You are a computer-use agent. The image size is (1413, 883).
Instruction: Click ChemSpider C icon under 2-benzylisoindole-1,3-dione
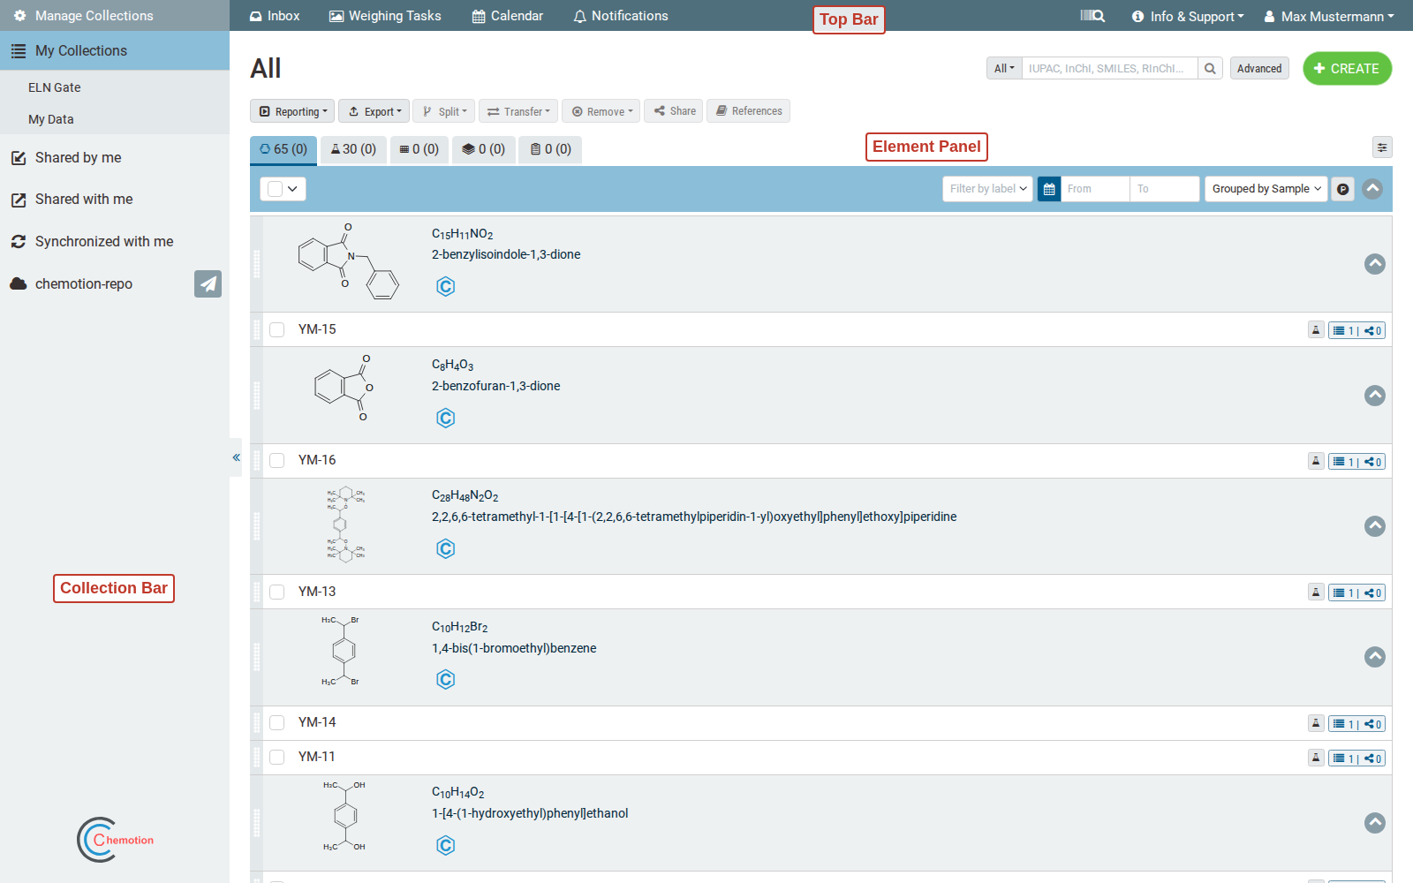point(446,287)
